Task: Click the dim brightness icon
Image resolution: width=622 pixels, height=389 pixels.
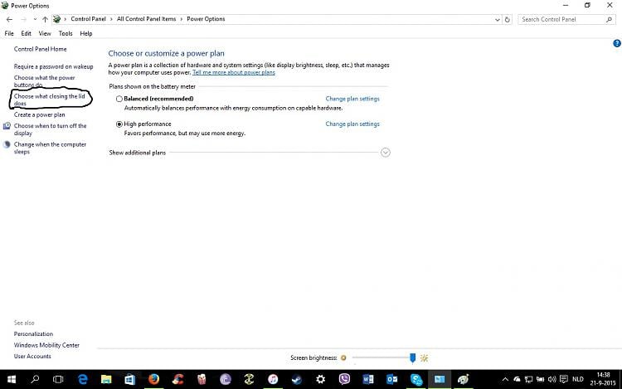Action: click(x=343, y=358)
